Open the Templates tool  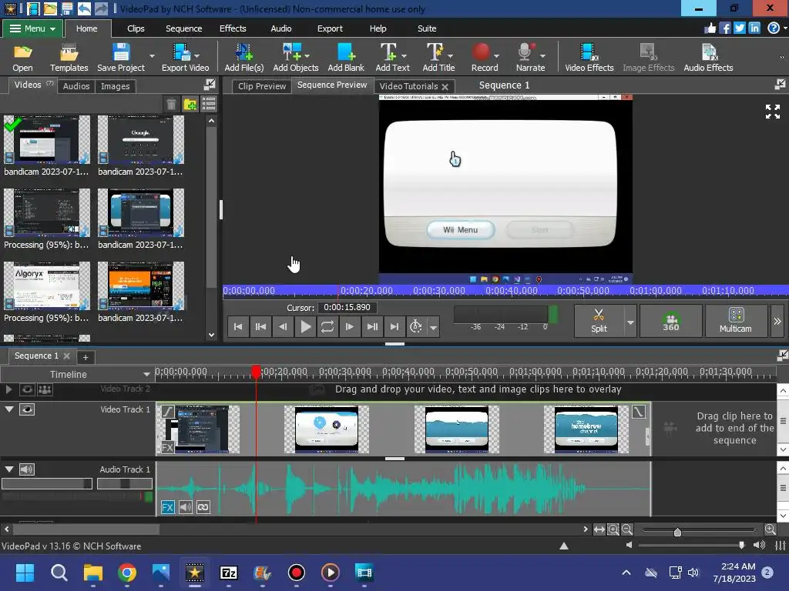[69, 58]
